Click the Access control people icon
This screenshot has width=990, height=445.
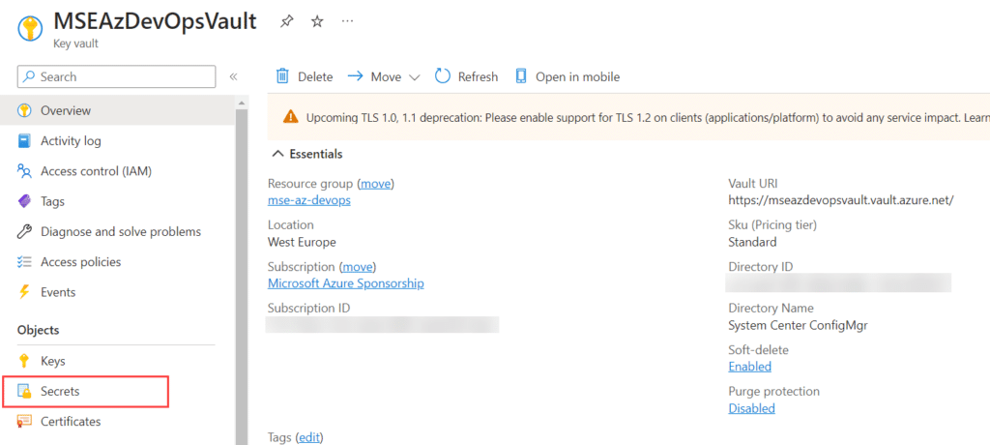(x=24, y=170)
